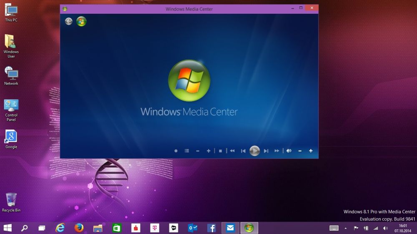Image resolution: width=417 pixels, height=234 pixels.
Task: Open File Explorer from the taskbar
Action: pos(98,228)
